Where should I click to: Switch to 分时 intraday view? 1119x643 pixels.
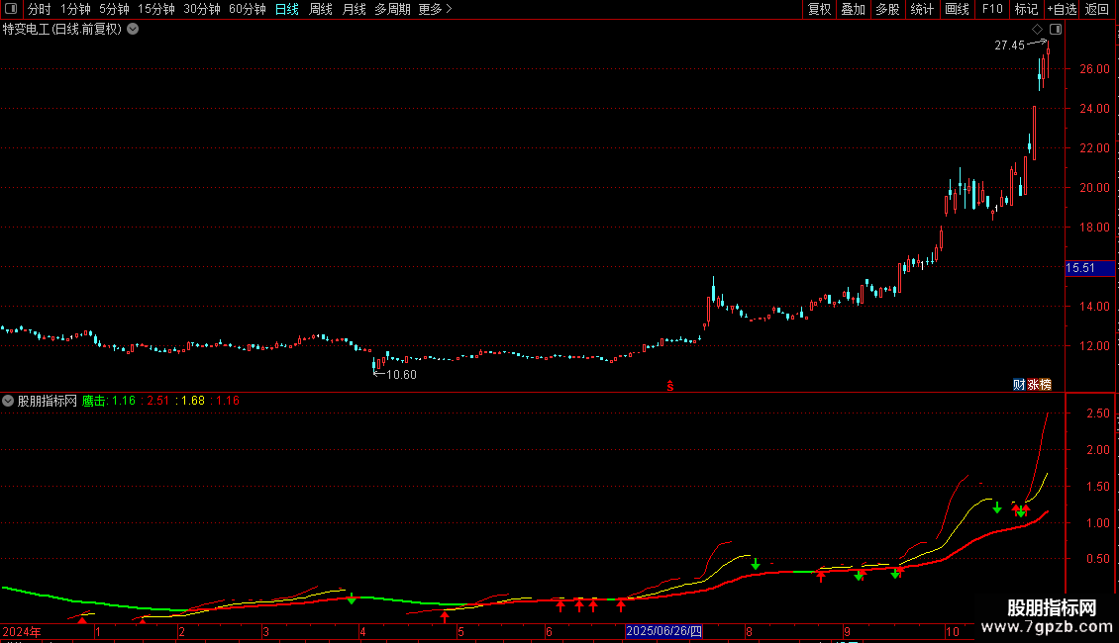point(40,9)
